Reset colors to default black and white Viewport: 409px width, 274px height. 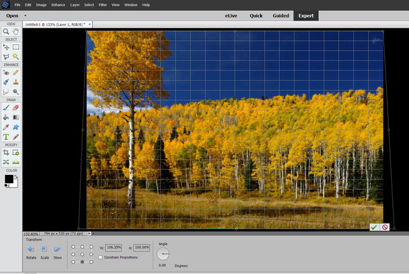coord(6,185)
